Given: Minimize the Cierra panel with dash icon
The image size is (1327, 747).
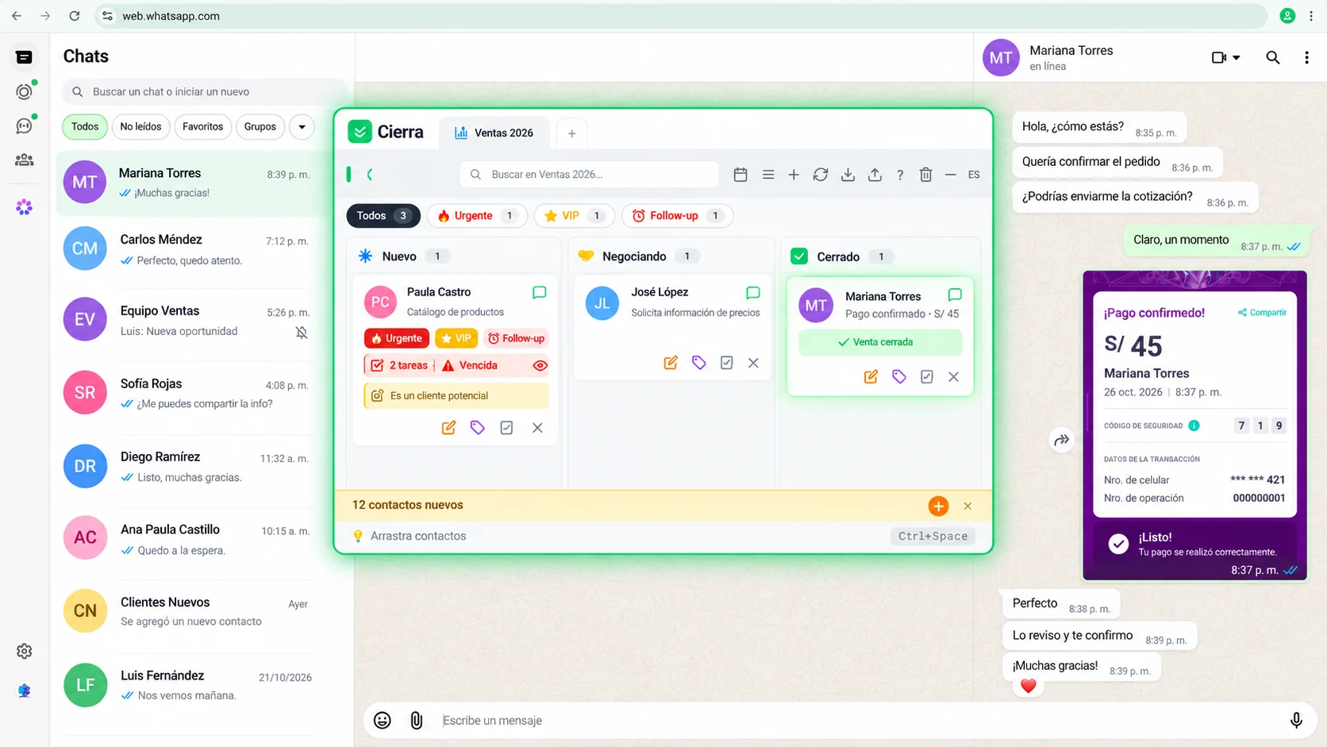Looking at the screenshot, I should pyautogui.click(x=950, y=175).
